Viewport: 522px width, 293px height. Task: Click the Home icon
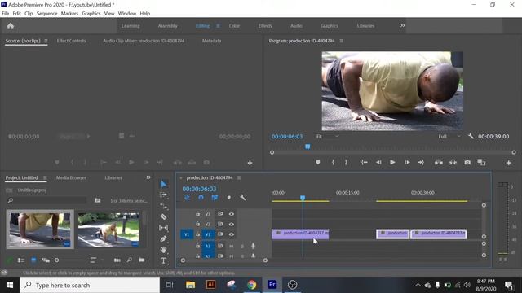11,26
